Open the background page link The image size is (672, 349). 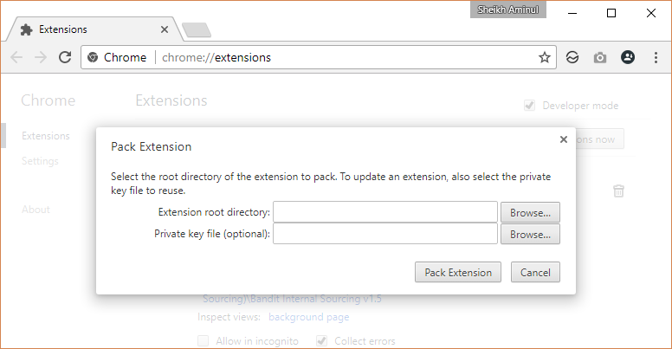(307, 317)
